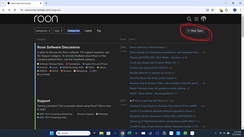The height and width of the screenshot is (137, 244).
Task: Open the QNAP/Synology NAS subcategory
Action: point(71,67)
